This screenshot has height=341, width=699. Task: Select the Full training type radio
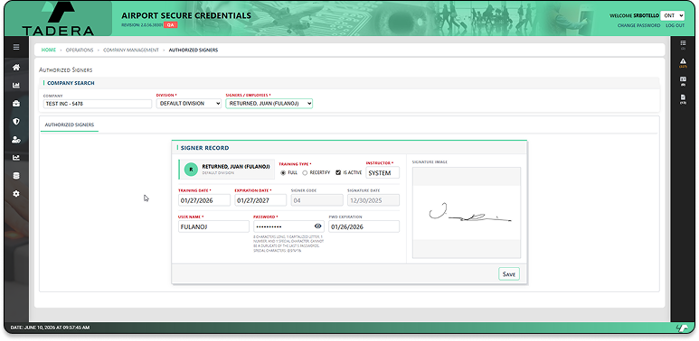pos(283,172)
